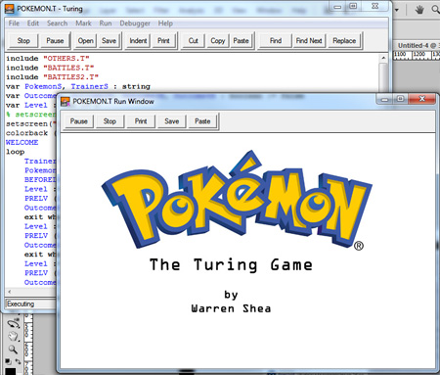Viewport: 440px width, 375px height.
Task: Select the hand grab tool in the left toolbox
Action: tap(13, 336)
